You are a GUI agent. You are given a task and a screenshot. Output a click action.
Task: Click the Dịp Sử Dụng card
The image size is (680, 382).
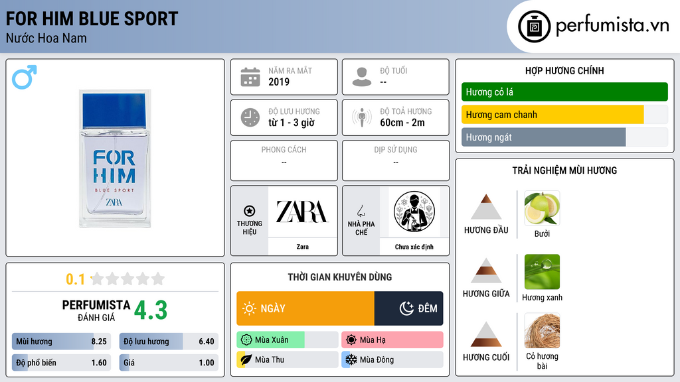(396, 160)
